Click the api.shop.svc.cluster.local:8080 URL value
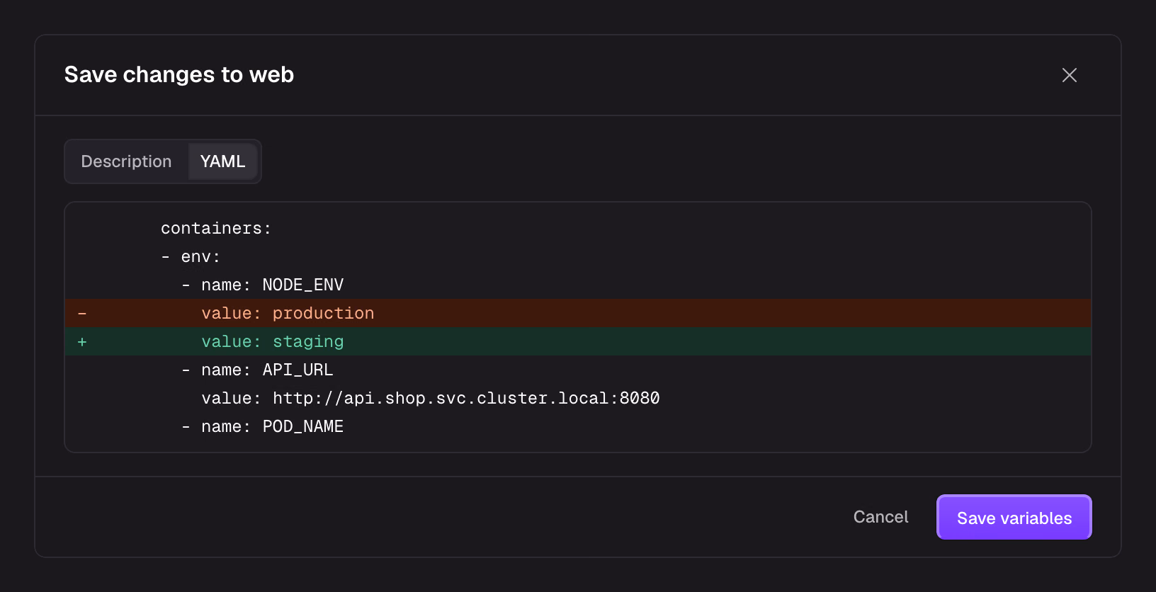 [466, 398]
